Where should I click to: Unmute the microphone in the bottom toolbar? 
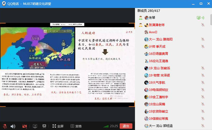click(5, 126)
